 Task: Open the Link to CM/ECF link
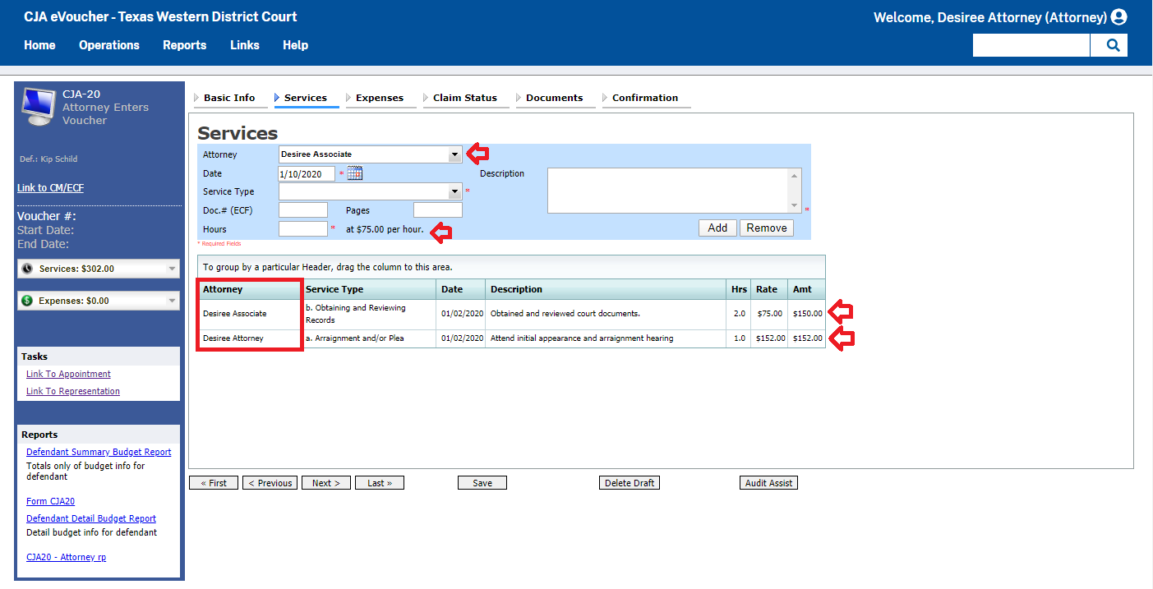(50, 188)
